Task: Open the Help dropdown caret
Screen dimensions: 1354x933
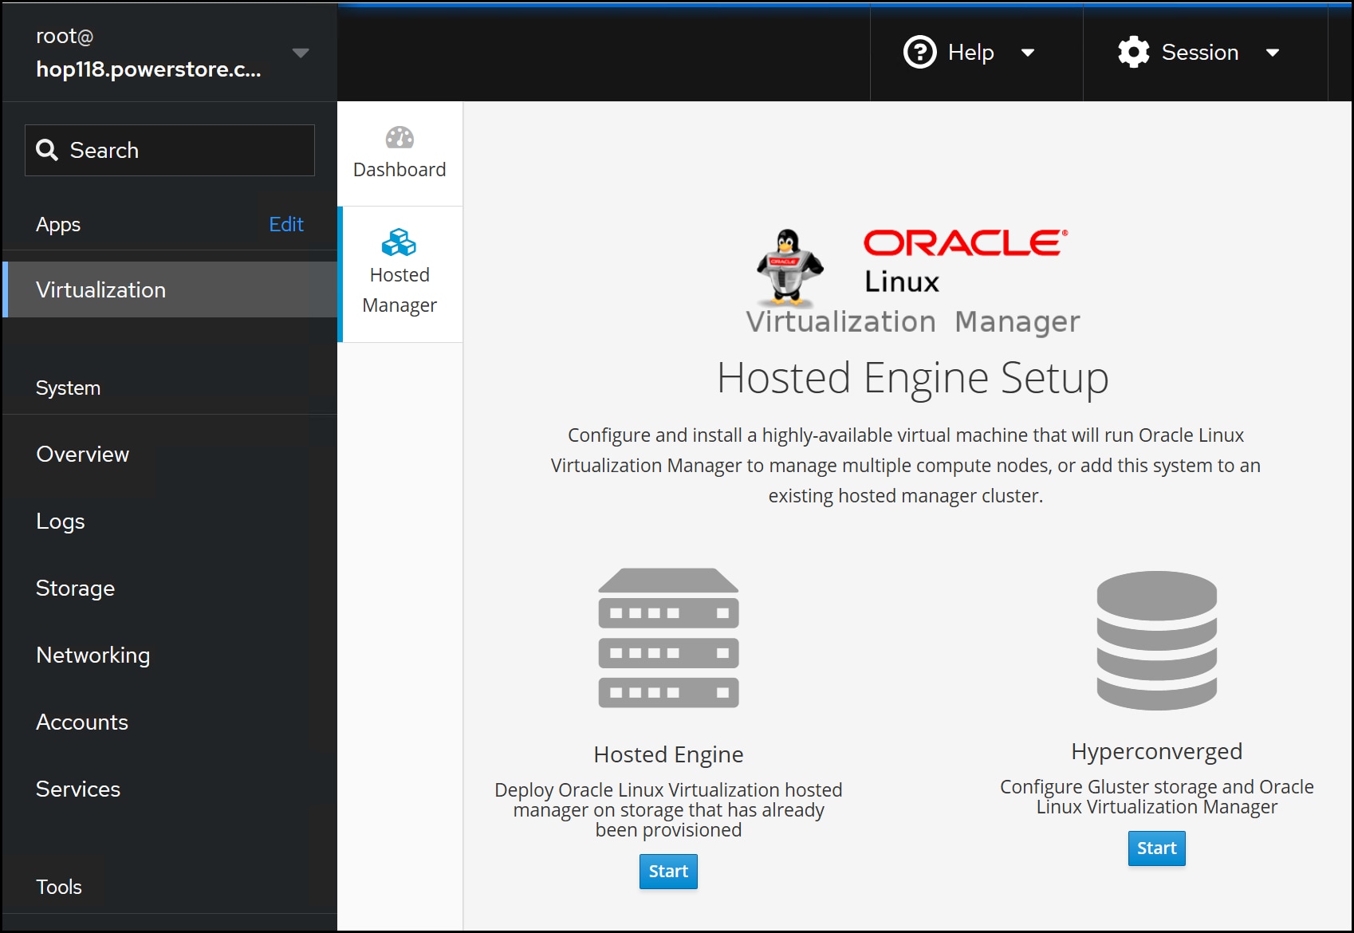Action: [1028, 53]
